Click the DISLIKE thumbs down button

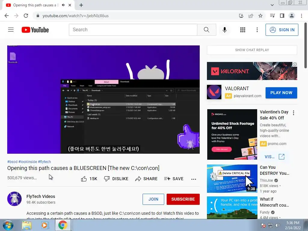point(116,179)
